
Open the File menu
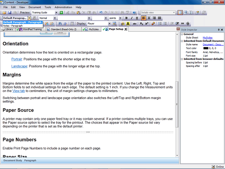(6, 7)
